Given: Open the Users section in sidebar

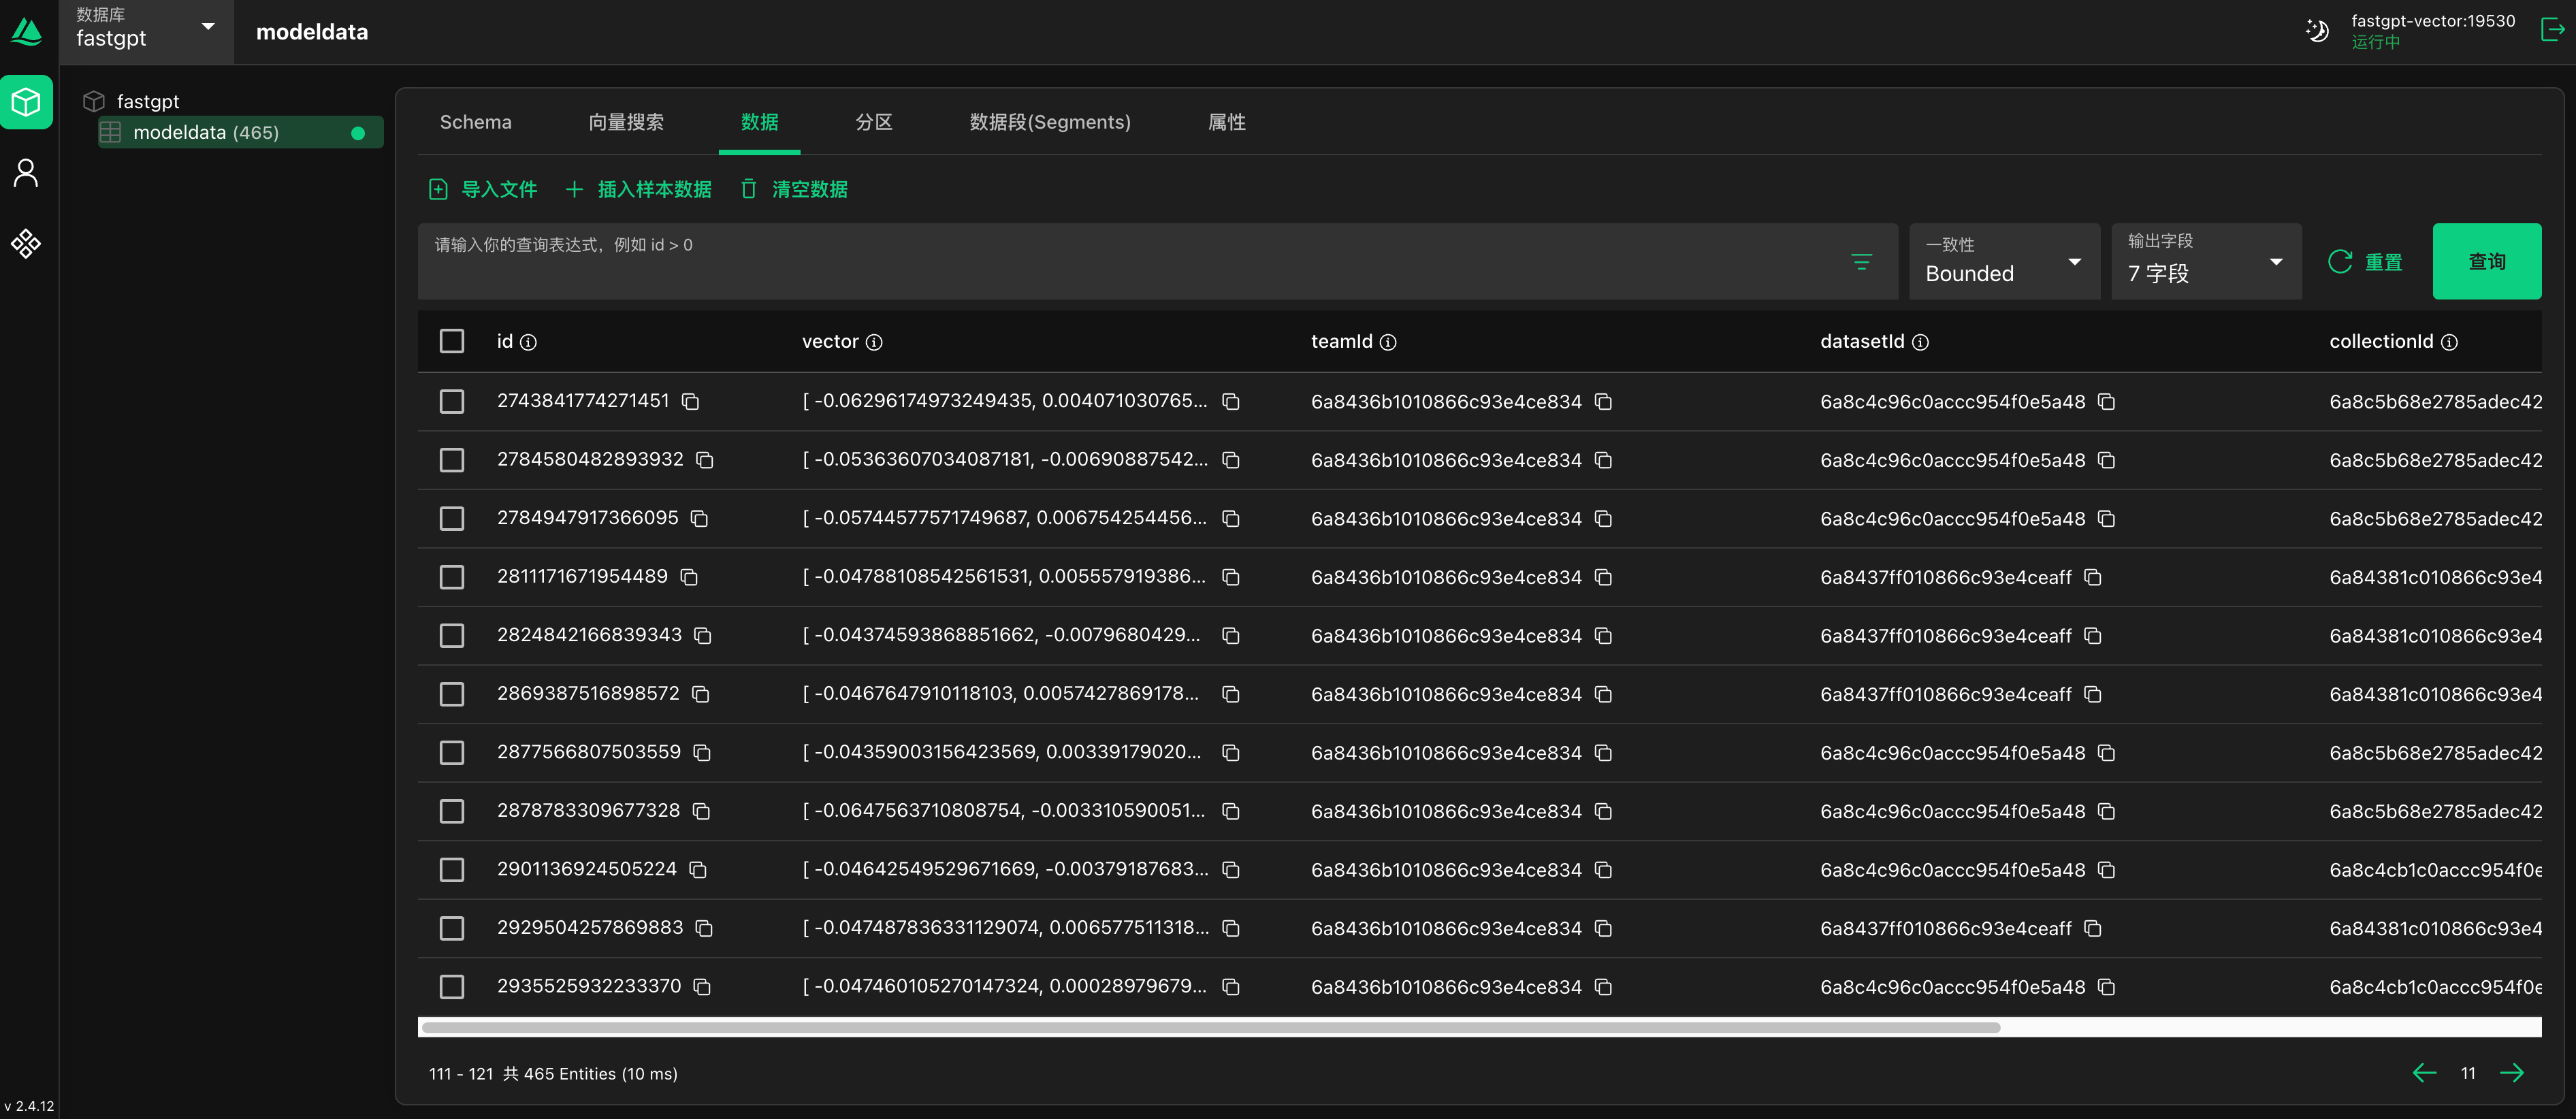Looking at the screenshot, I should pyautogui.click(x=26, y=173).
